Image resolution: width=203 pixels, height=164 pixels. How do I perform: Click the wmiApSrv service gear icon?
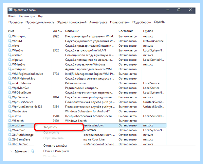[x=10, y=69]
